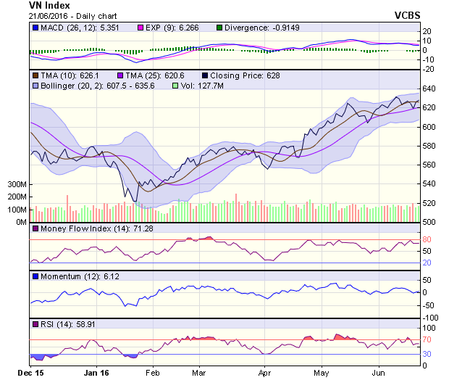Click the blue Momentum (12) legend marker

point(35,277)
